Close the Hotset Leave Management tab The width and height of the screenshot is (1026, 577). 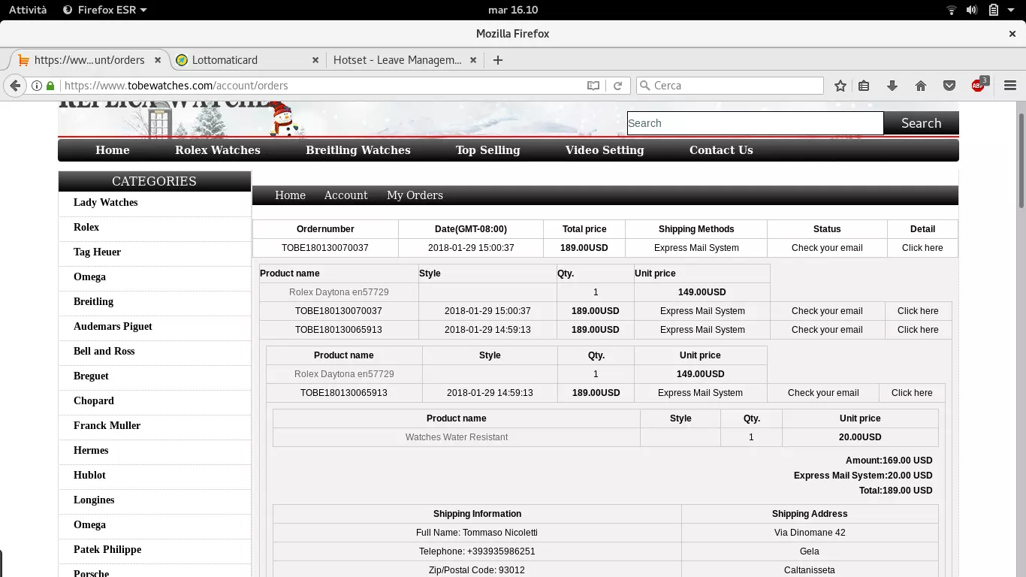pyautogui.click(x=473, y=60)
